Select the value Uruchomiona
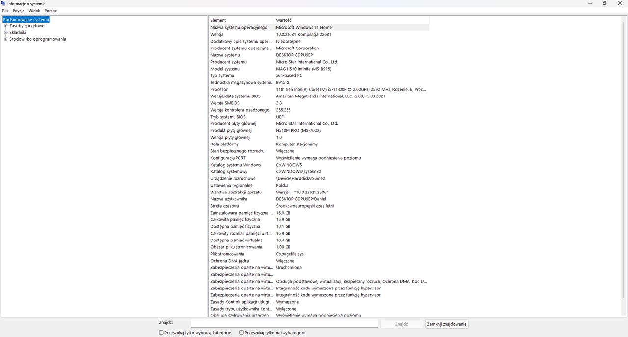 tap(288, 268)
